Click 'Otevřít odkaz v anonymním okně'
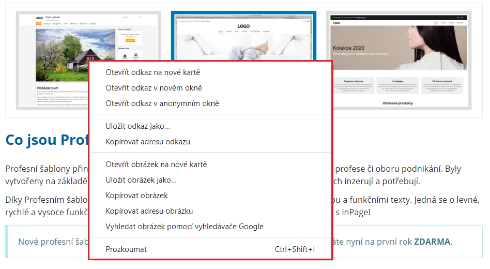This screenshot has height=269, width=490. pos(162,103)
